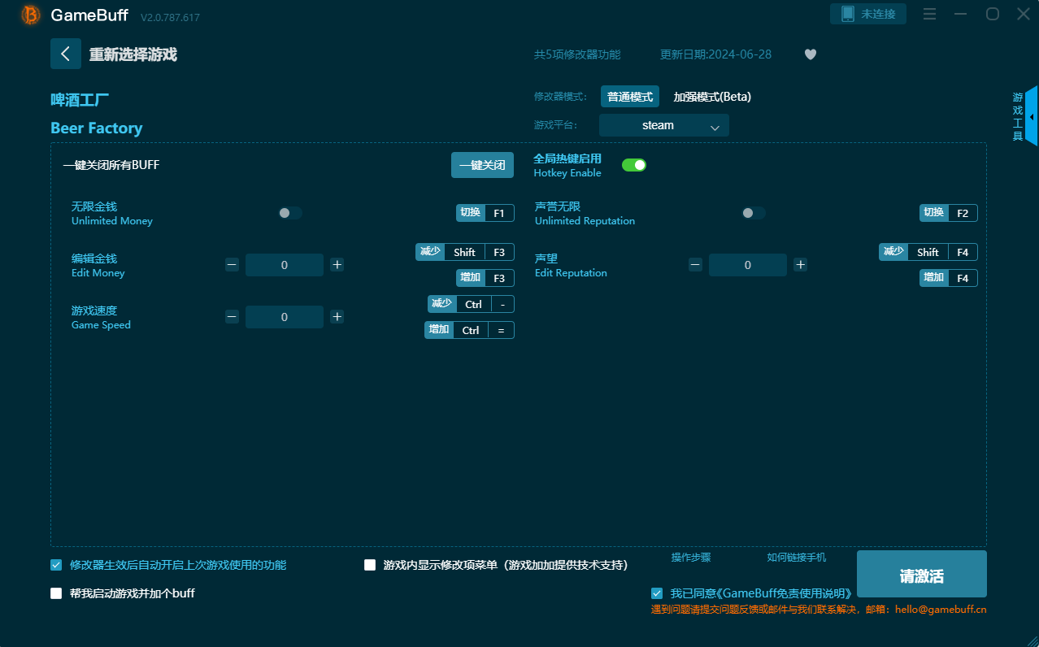Decrease Edit Money with minus icon
This screenshot has height=647, width=1039.
(232, 265)
